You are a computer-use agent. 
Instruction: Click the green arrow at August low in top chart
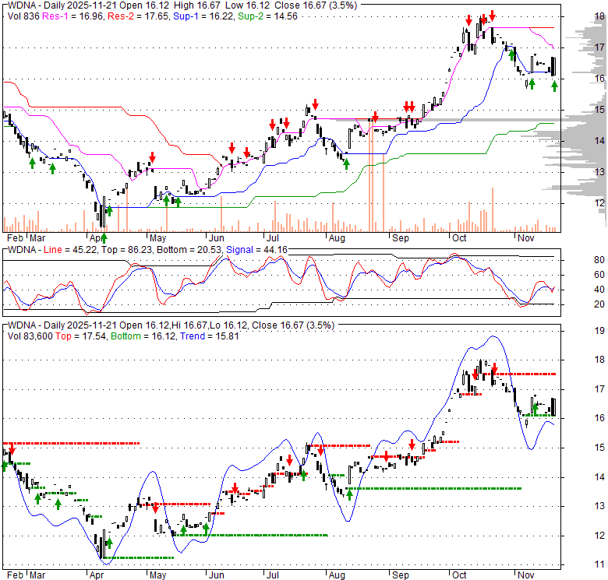point(346,163)
